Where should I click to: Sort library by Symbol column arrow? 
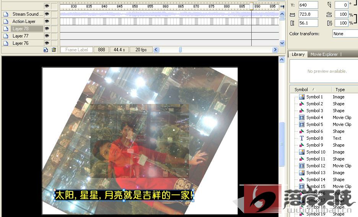[314, 89]
